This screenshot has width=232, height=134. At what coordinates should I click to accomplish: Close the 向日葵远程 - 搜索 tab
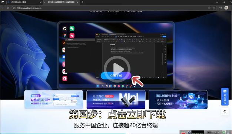coord(41,2)
